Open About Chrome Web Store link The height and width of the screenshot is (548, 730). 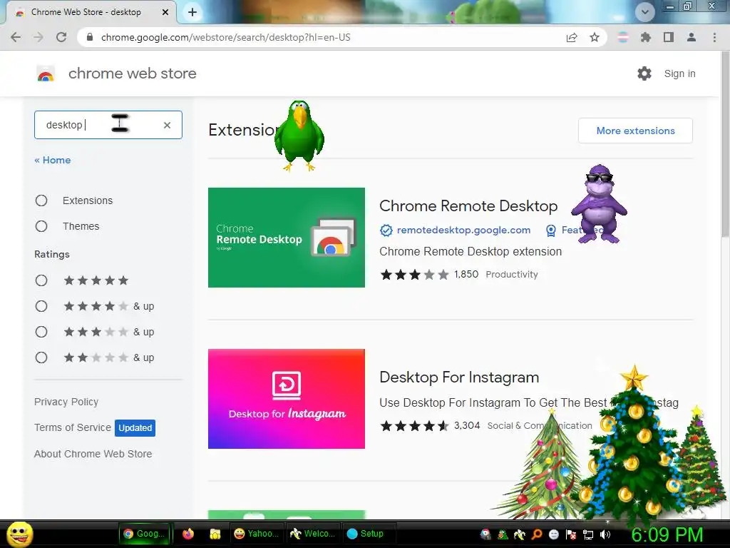click(93, 454)
